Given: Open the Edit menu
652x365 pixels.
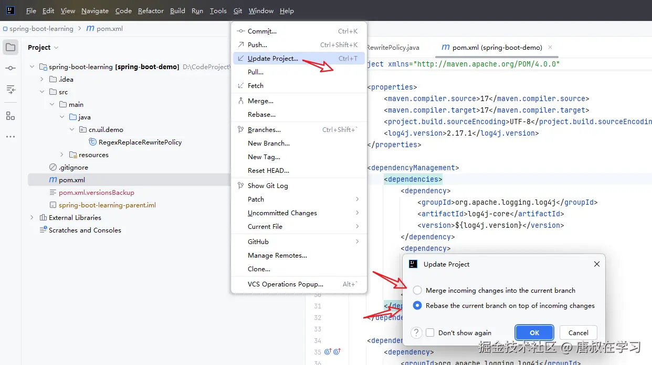Looking at the screenshot, I should [x=48, y=10].
